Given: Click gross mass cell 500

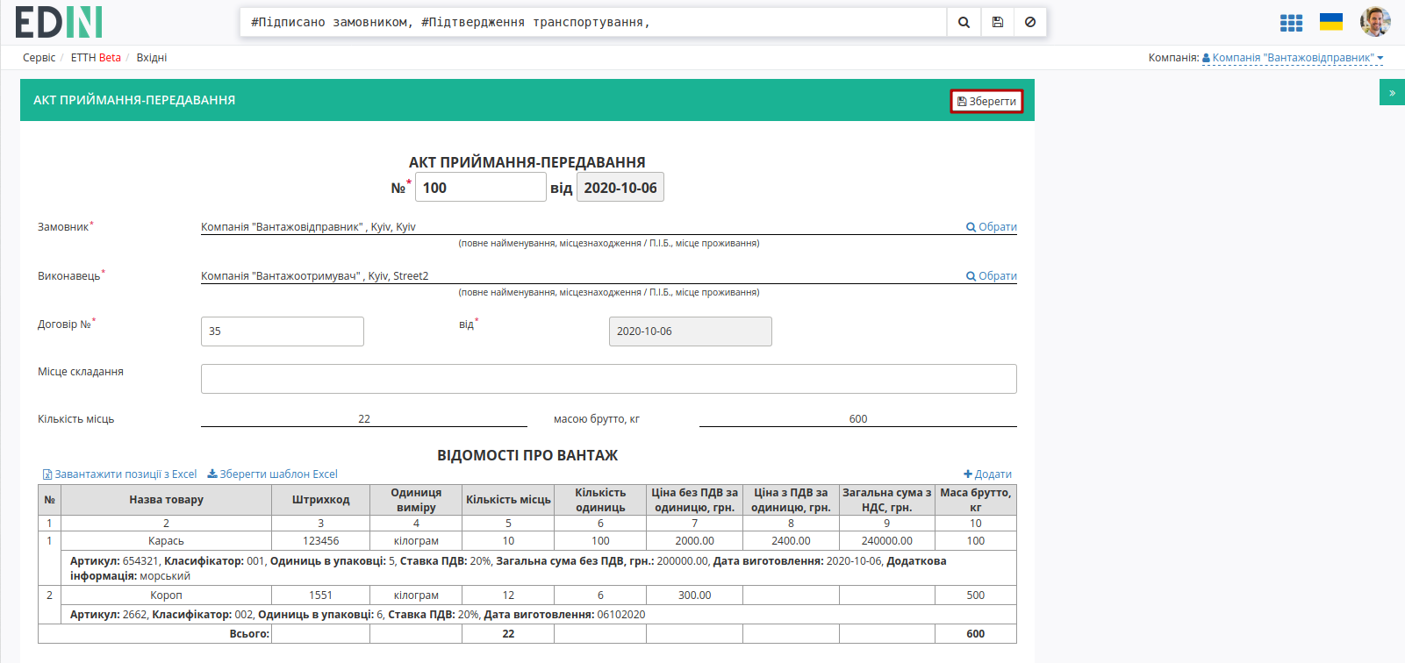Looking at the screenshot, I should pyautogui.click(x=976, y=595).
